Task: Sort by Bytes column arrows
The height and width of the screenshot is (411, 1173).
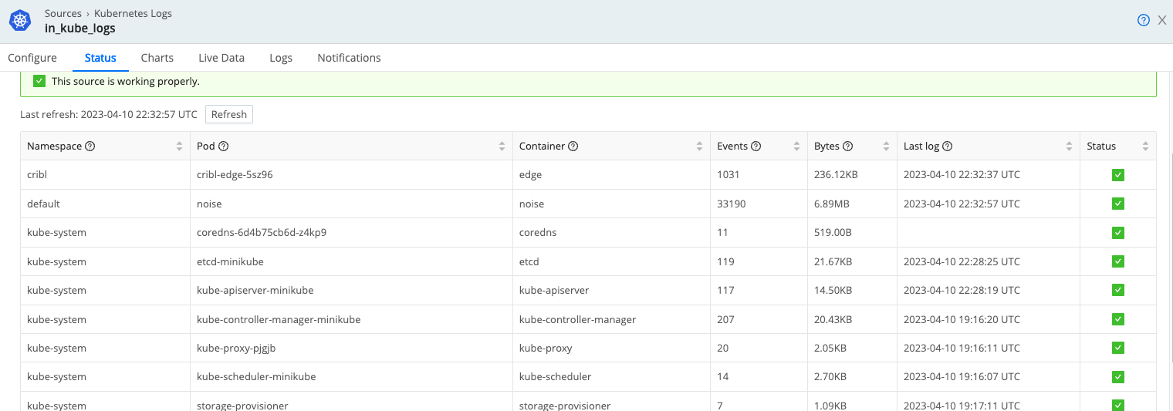Action: coord(886,147)
